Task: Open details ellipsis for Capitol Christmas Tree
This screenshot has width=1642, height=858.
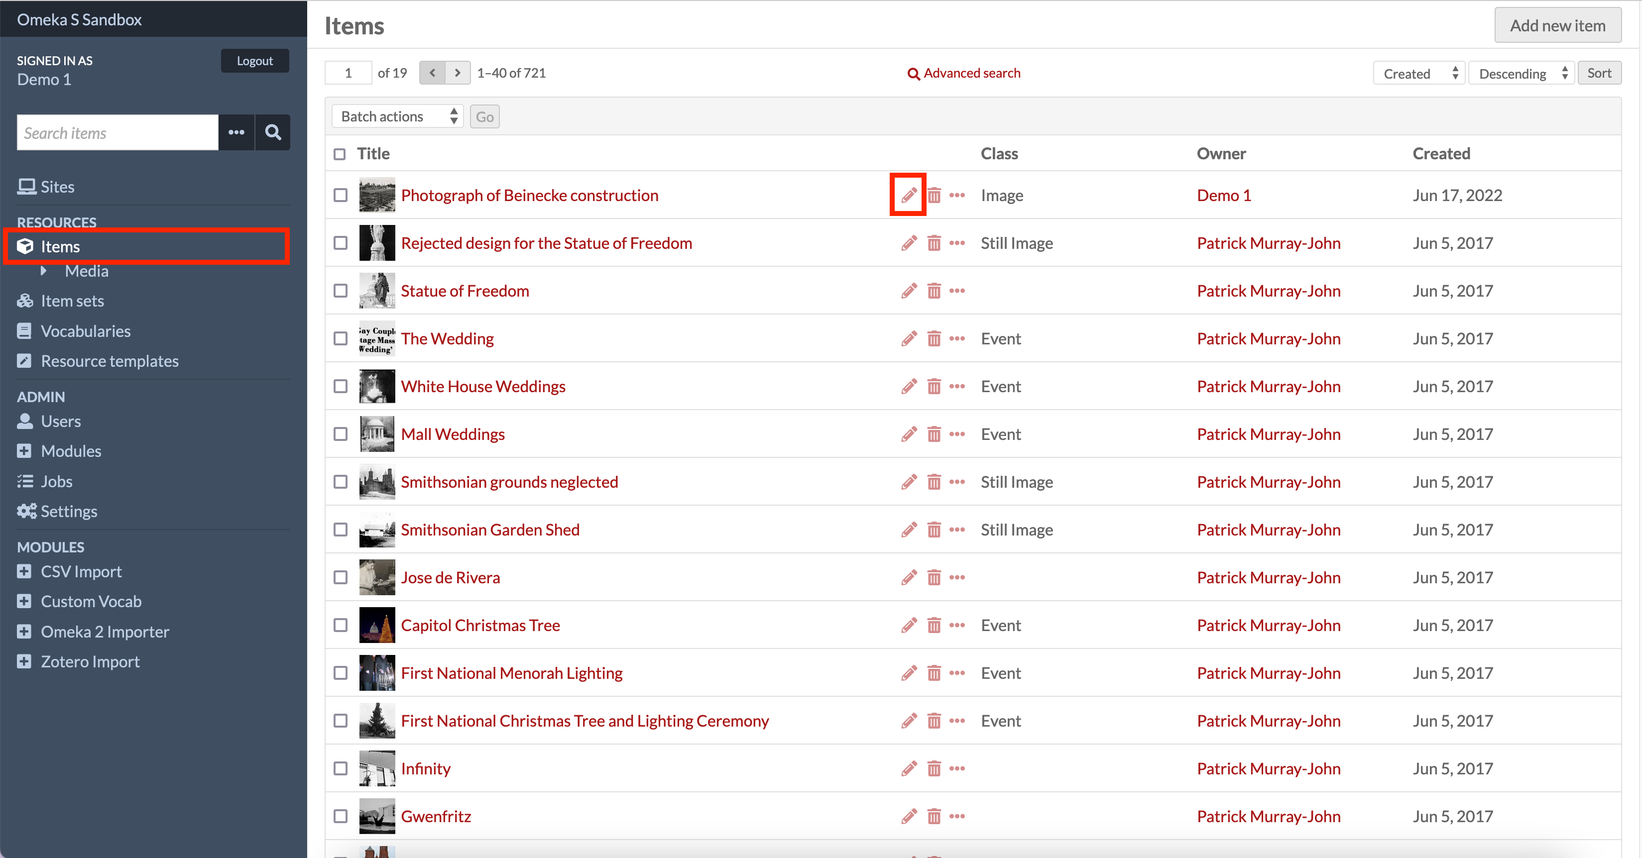Action: (957, 625)
